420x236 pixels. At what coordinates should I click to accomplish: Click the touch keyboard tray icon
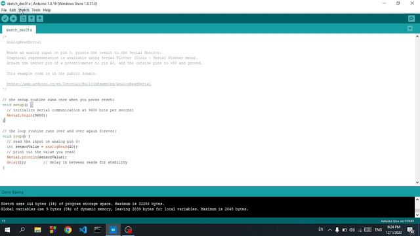(x=367, y=230)
